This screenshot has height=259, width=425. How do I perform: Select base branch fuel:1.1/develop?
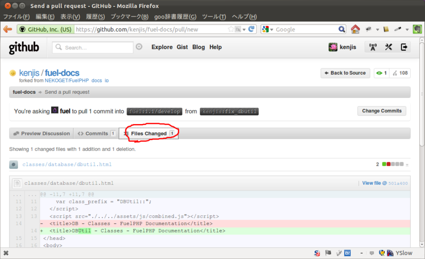155,111
